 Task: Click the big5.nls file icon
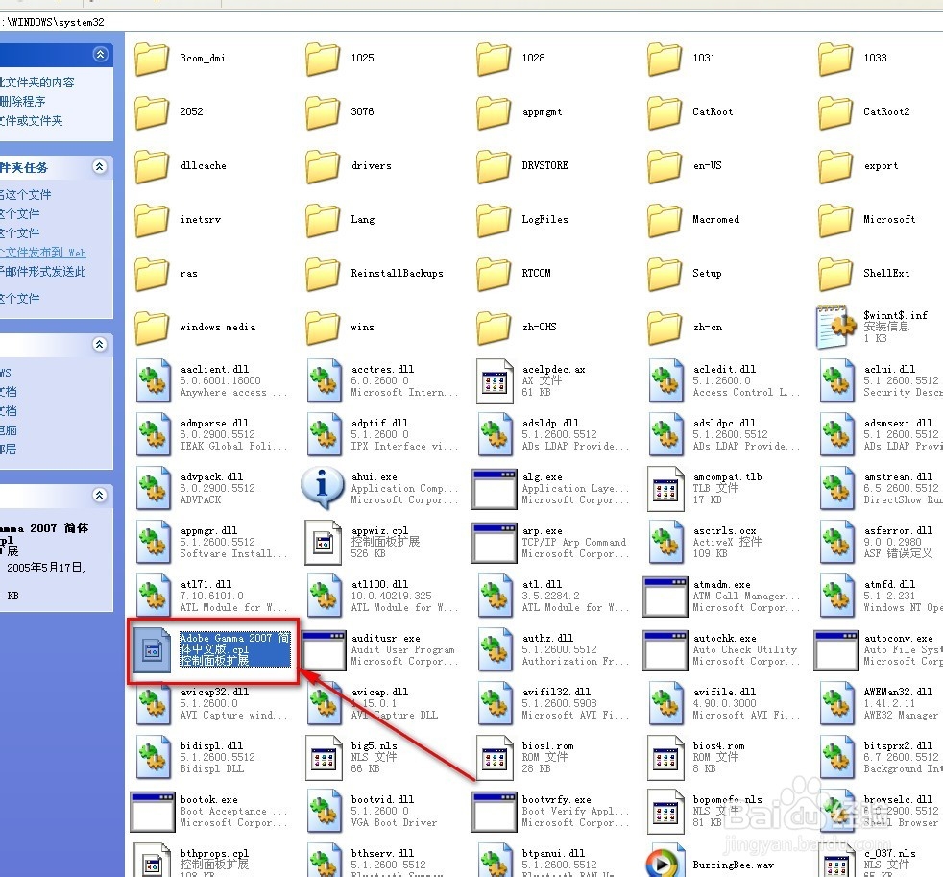(323, 758)
